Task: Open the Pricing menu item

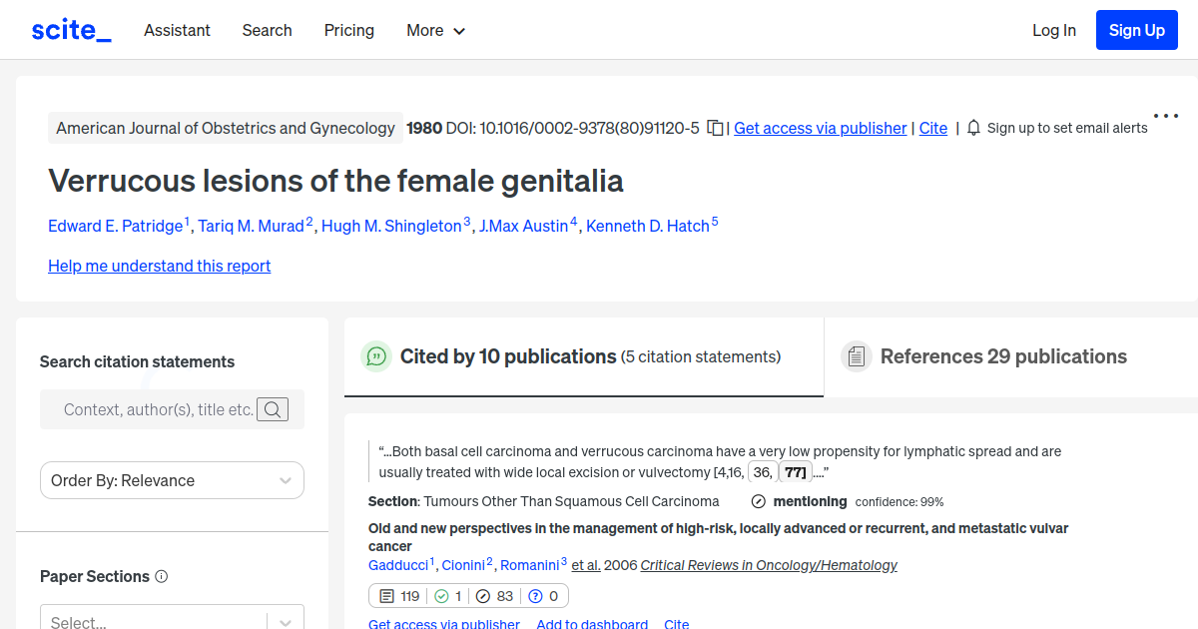Action: tap(348, 30)
